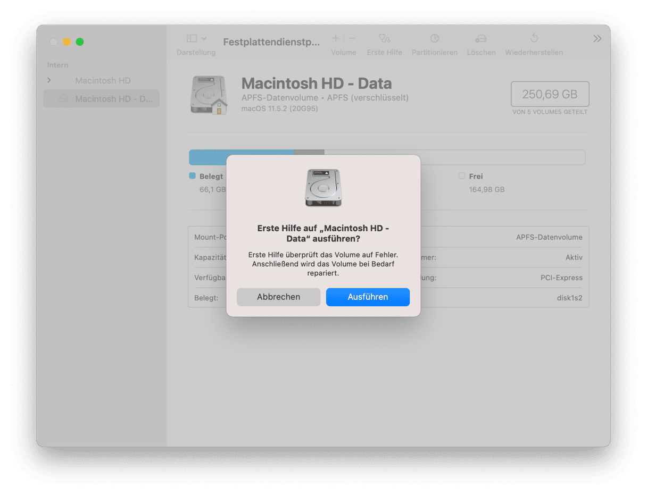Add a volume with the plus icon
647x495 pixels.
[x=336, y=38]
